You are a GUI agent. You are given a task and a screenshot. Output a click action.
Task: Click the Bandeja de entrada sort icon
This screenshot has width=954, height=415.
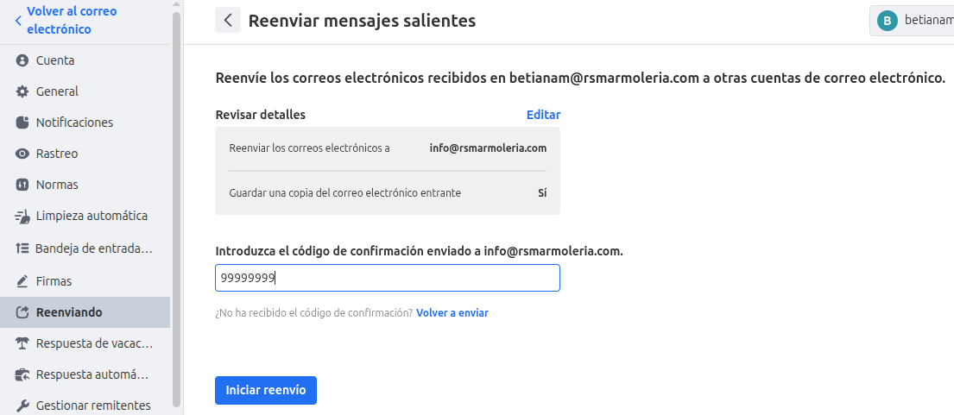click(x=23, y=248)
